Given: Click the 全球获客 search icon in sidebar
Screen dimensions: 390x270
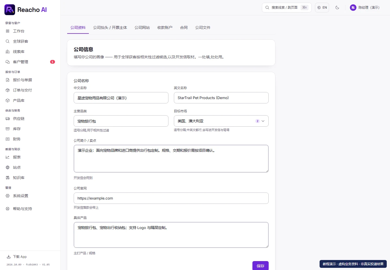Looking at the screenshot, I should 8,41.
